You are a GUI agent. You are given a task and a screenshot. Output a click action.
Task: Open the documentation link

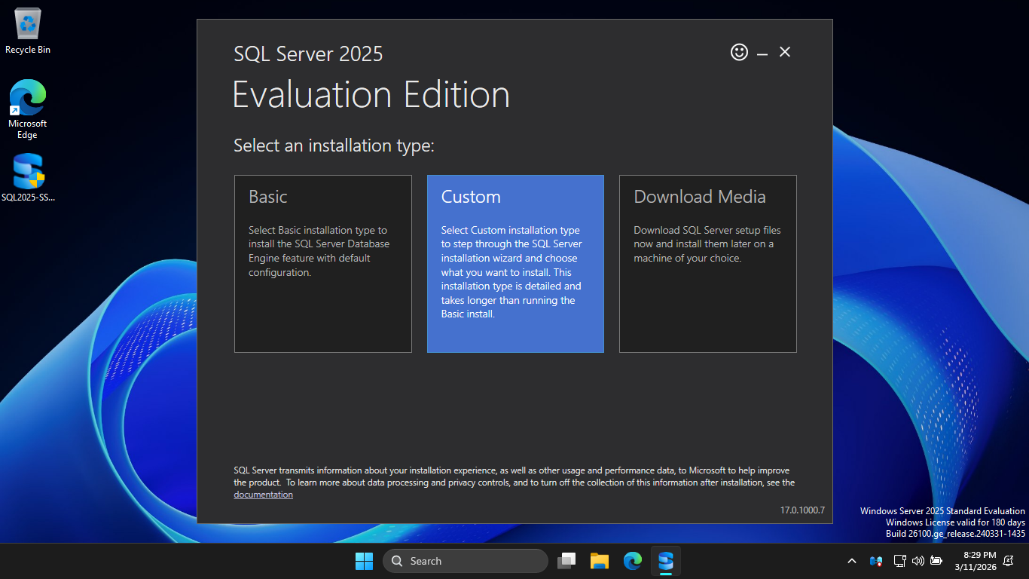click(x=263, y=495)
